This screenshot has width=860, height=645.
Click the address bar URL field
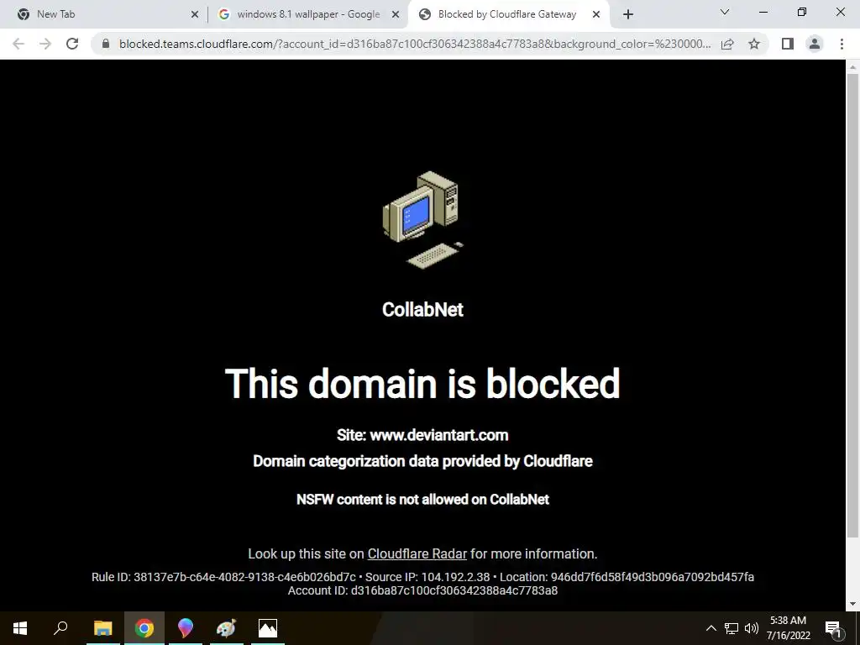415,44
